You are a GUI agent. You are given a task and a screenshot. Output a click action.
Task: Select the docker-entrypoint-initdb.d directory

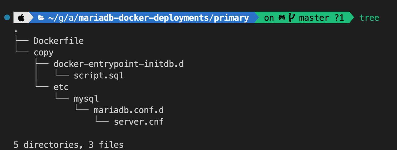(x=119, y=64)
